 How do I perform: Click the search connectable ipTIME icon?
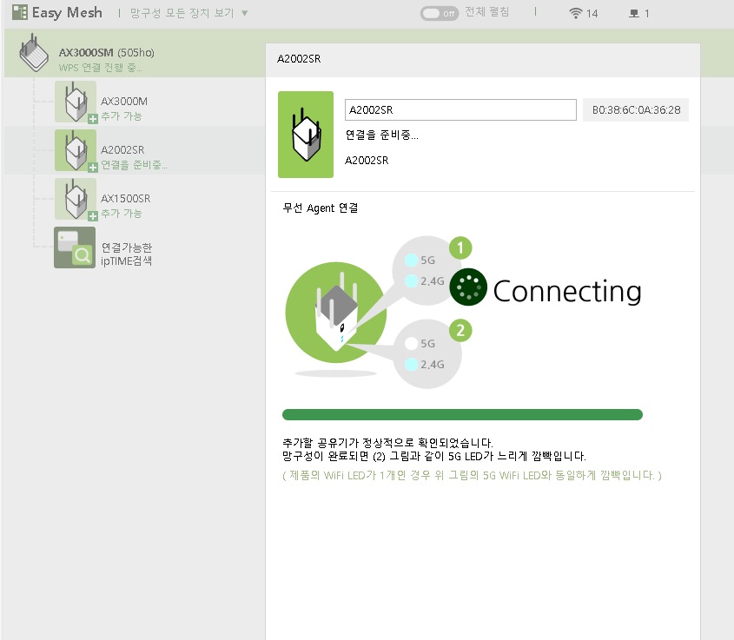[75, 247]
